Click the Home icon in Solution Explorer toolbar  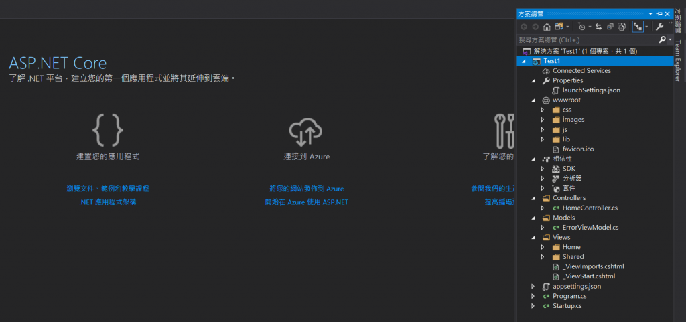547,27
